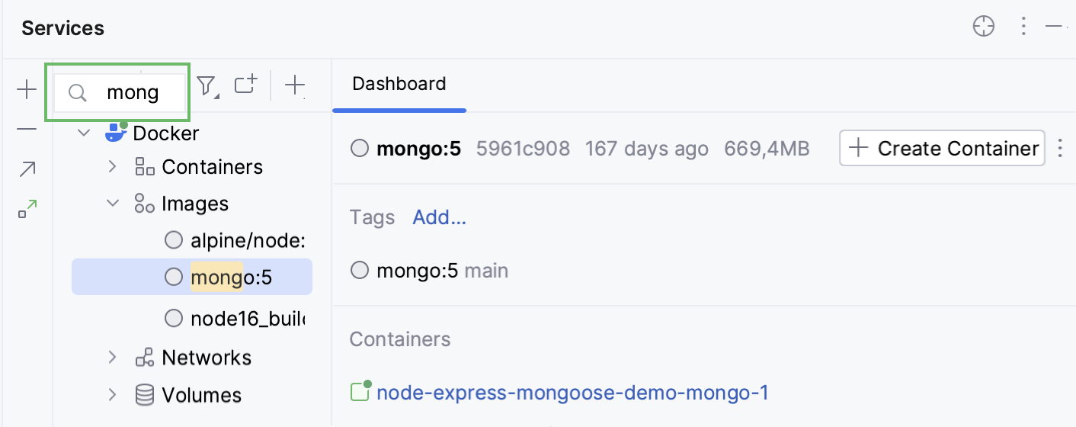This screenshot has width=1076, height=427.
Task: Open the Services panel options menu
Action: (x=1023, y=27)
